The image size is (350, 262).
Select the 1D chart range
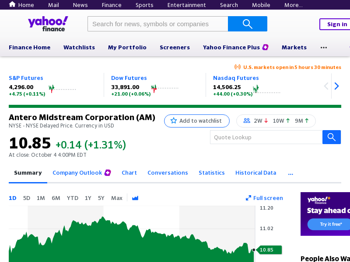pyautogui.click(x=13, y=198)
